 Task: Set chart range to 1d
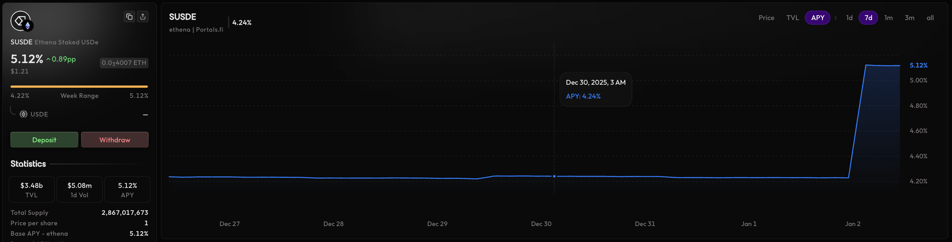point(849,18)
